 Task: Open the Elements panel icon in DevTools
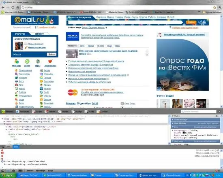pyautogui.click(x=3, y=112)
